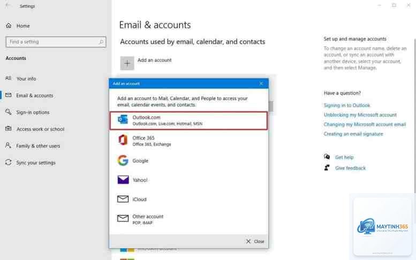Minimize the Settings window
This screenshot has width=416, height=260.
point(380,5)
